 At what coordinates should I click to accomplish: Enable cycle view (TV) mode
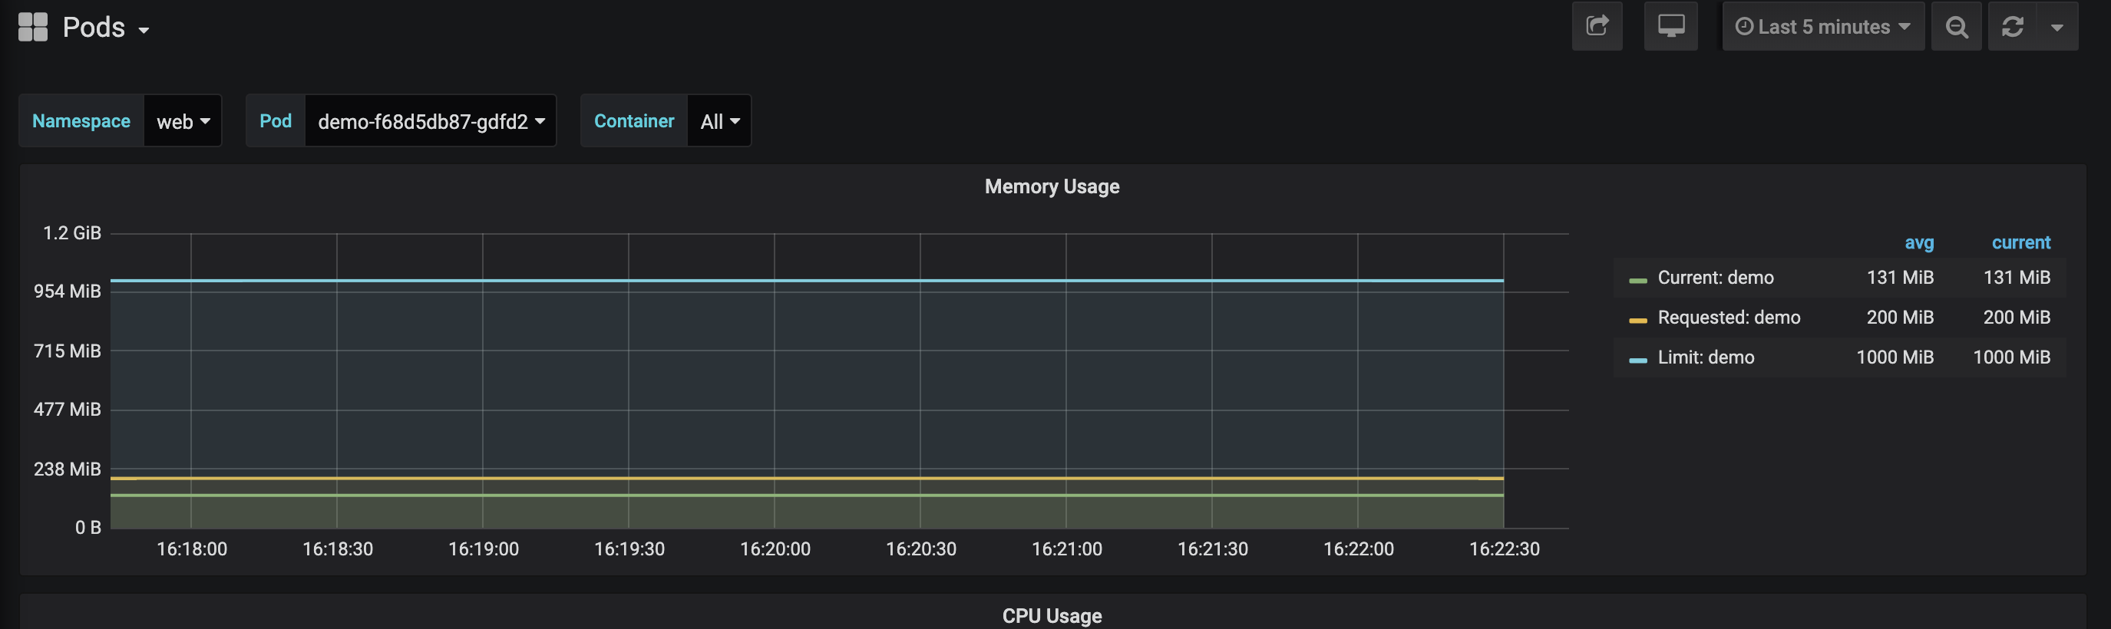[x=1671, y=26]
